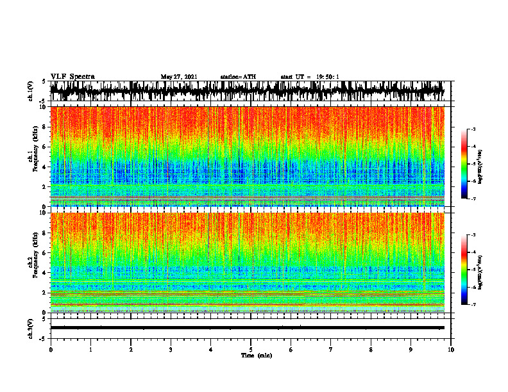Click the time axis tick label '3'

[171, 350]
